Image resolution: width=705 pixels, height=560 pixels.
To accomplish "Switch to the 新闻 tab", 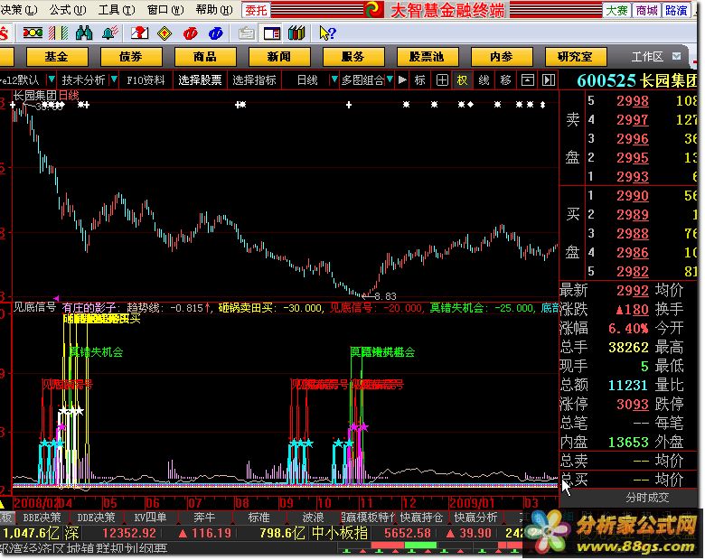I will [x=278, y=57].
